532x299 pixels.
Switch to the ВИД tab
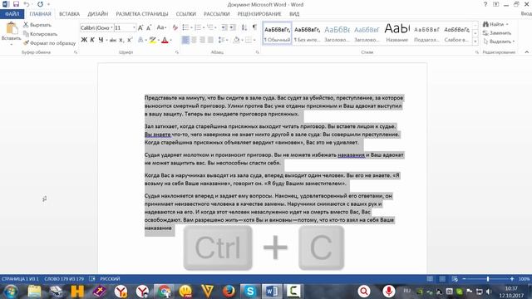(x=294, y=14)
